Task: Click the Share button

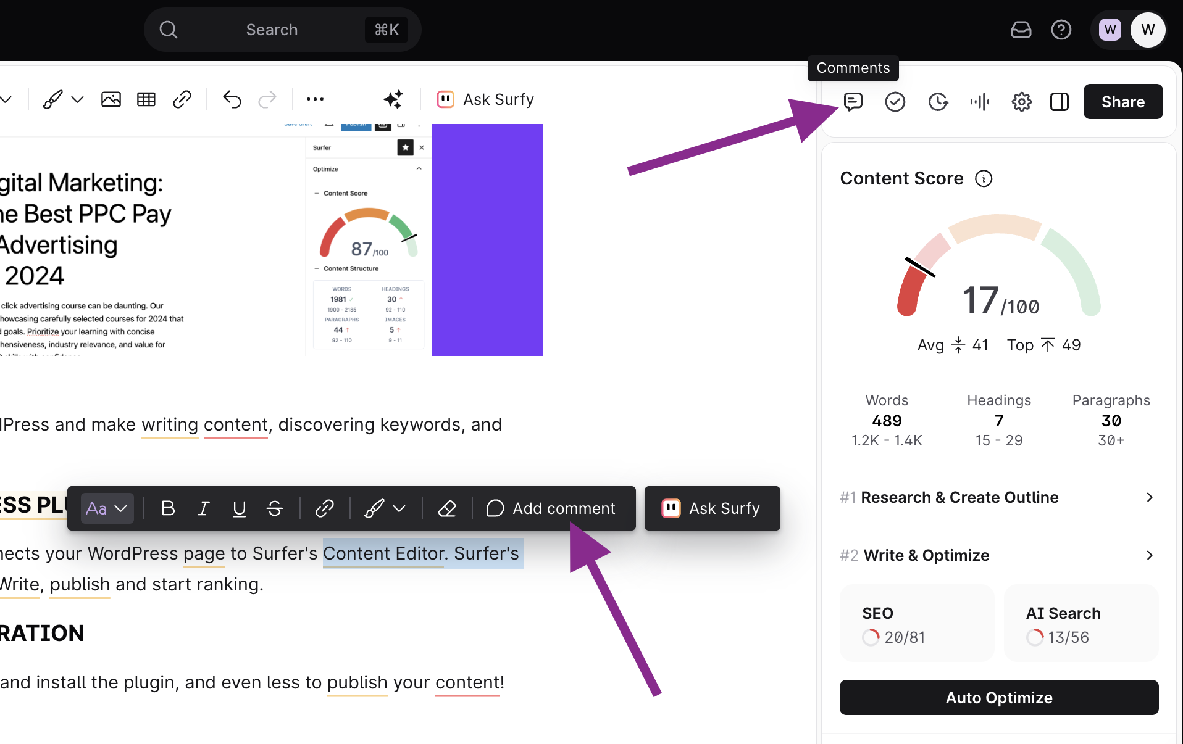Action: click(1123, 102)
